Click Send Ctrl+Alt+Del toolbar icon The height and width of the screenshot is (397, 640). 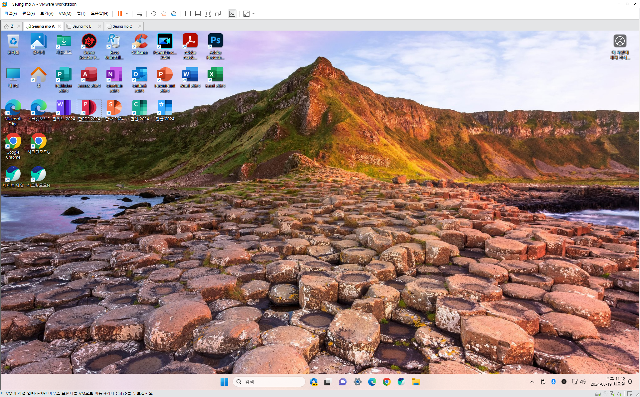pyautogui.click(x=139, y=14)
